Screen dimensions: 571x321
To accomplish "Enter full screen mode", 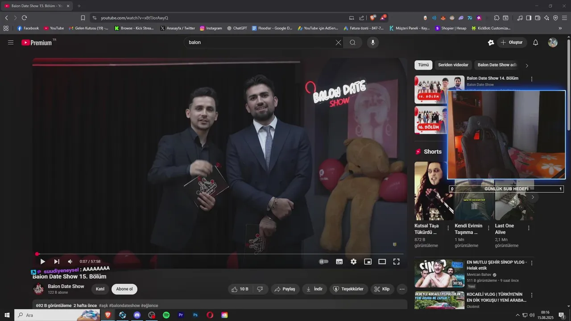I will click(396, 262).
